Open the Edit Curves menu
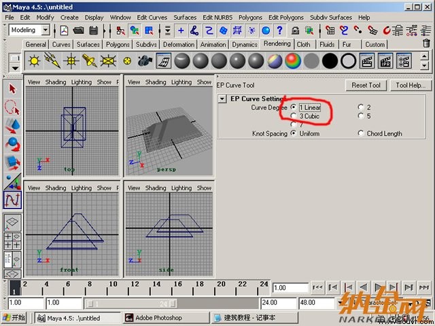Viewport: 435px width, 326px height. click(x=152, y=18)
